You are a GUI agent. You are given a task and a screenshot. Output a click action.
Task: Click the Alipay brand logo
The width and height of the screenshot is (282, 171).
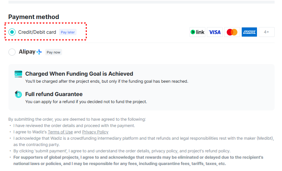(x=30, y=52)
